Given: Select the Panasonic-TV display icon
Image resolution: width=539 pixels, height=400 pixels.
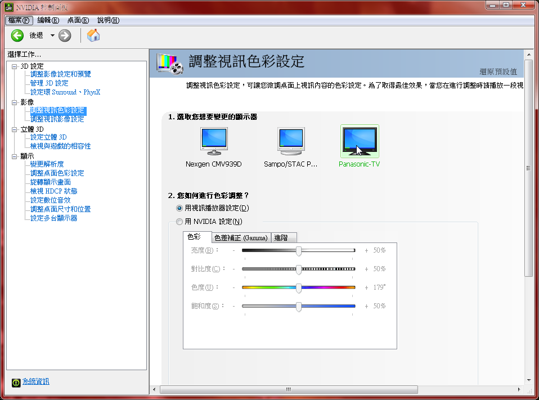Looking at the screenshot, I should [x=360, y=141].
